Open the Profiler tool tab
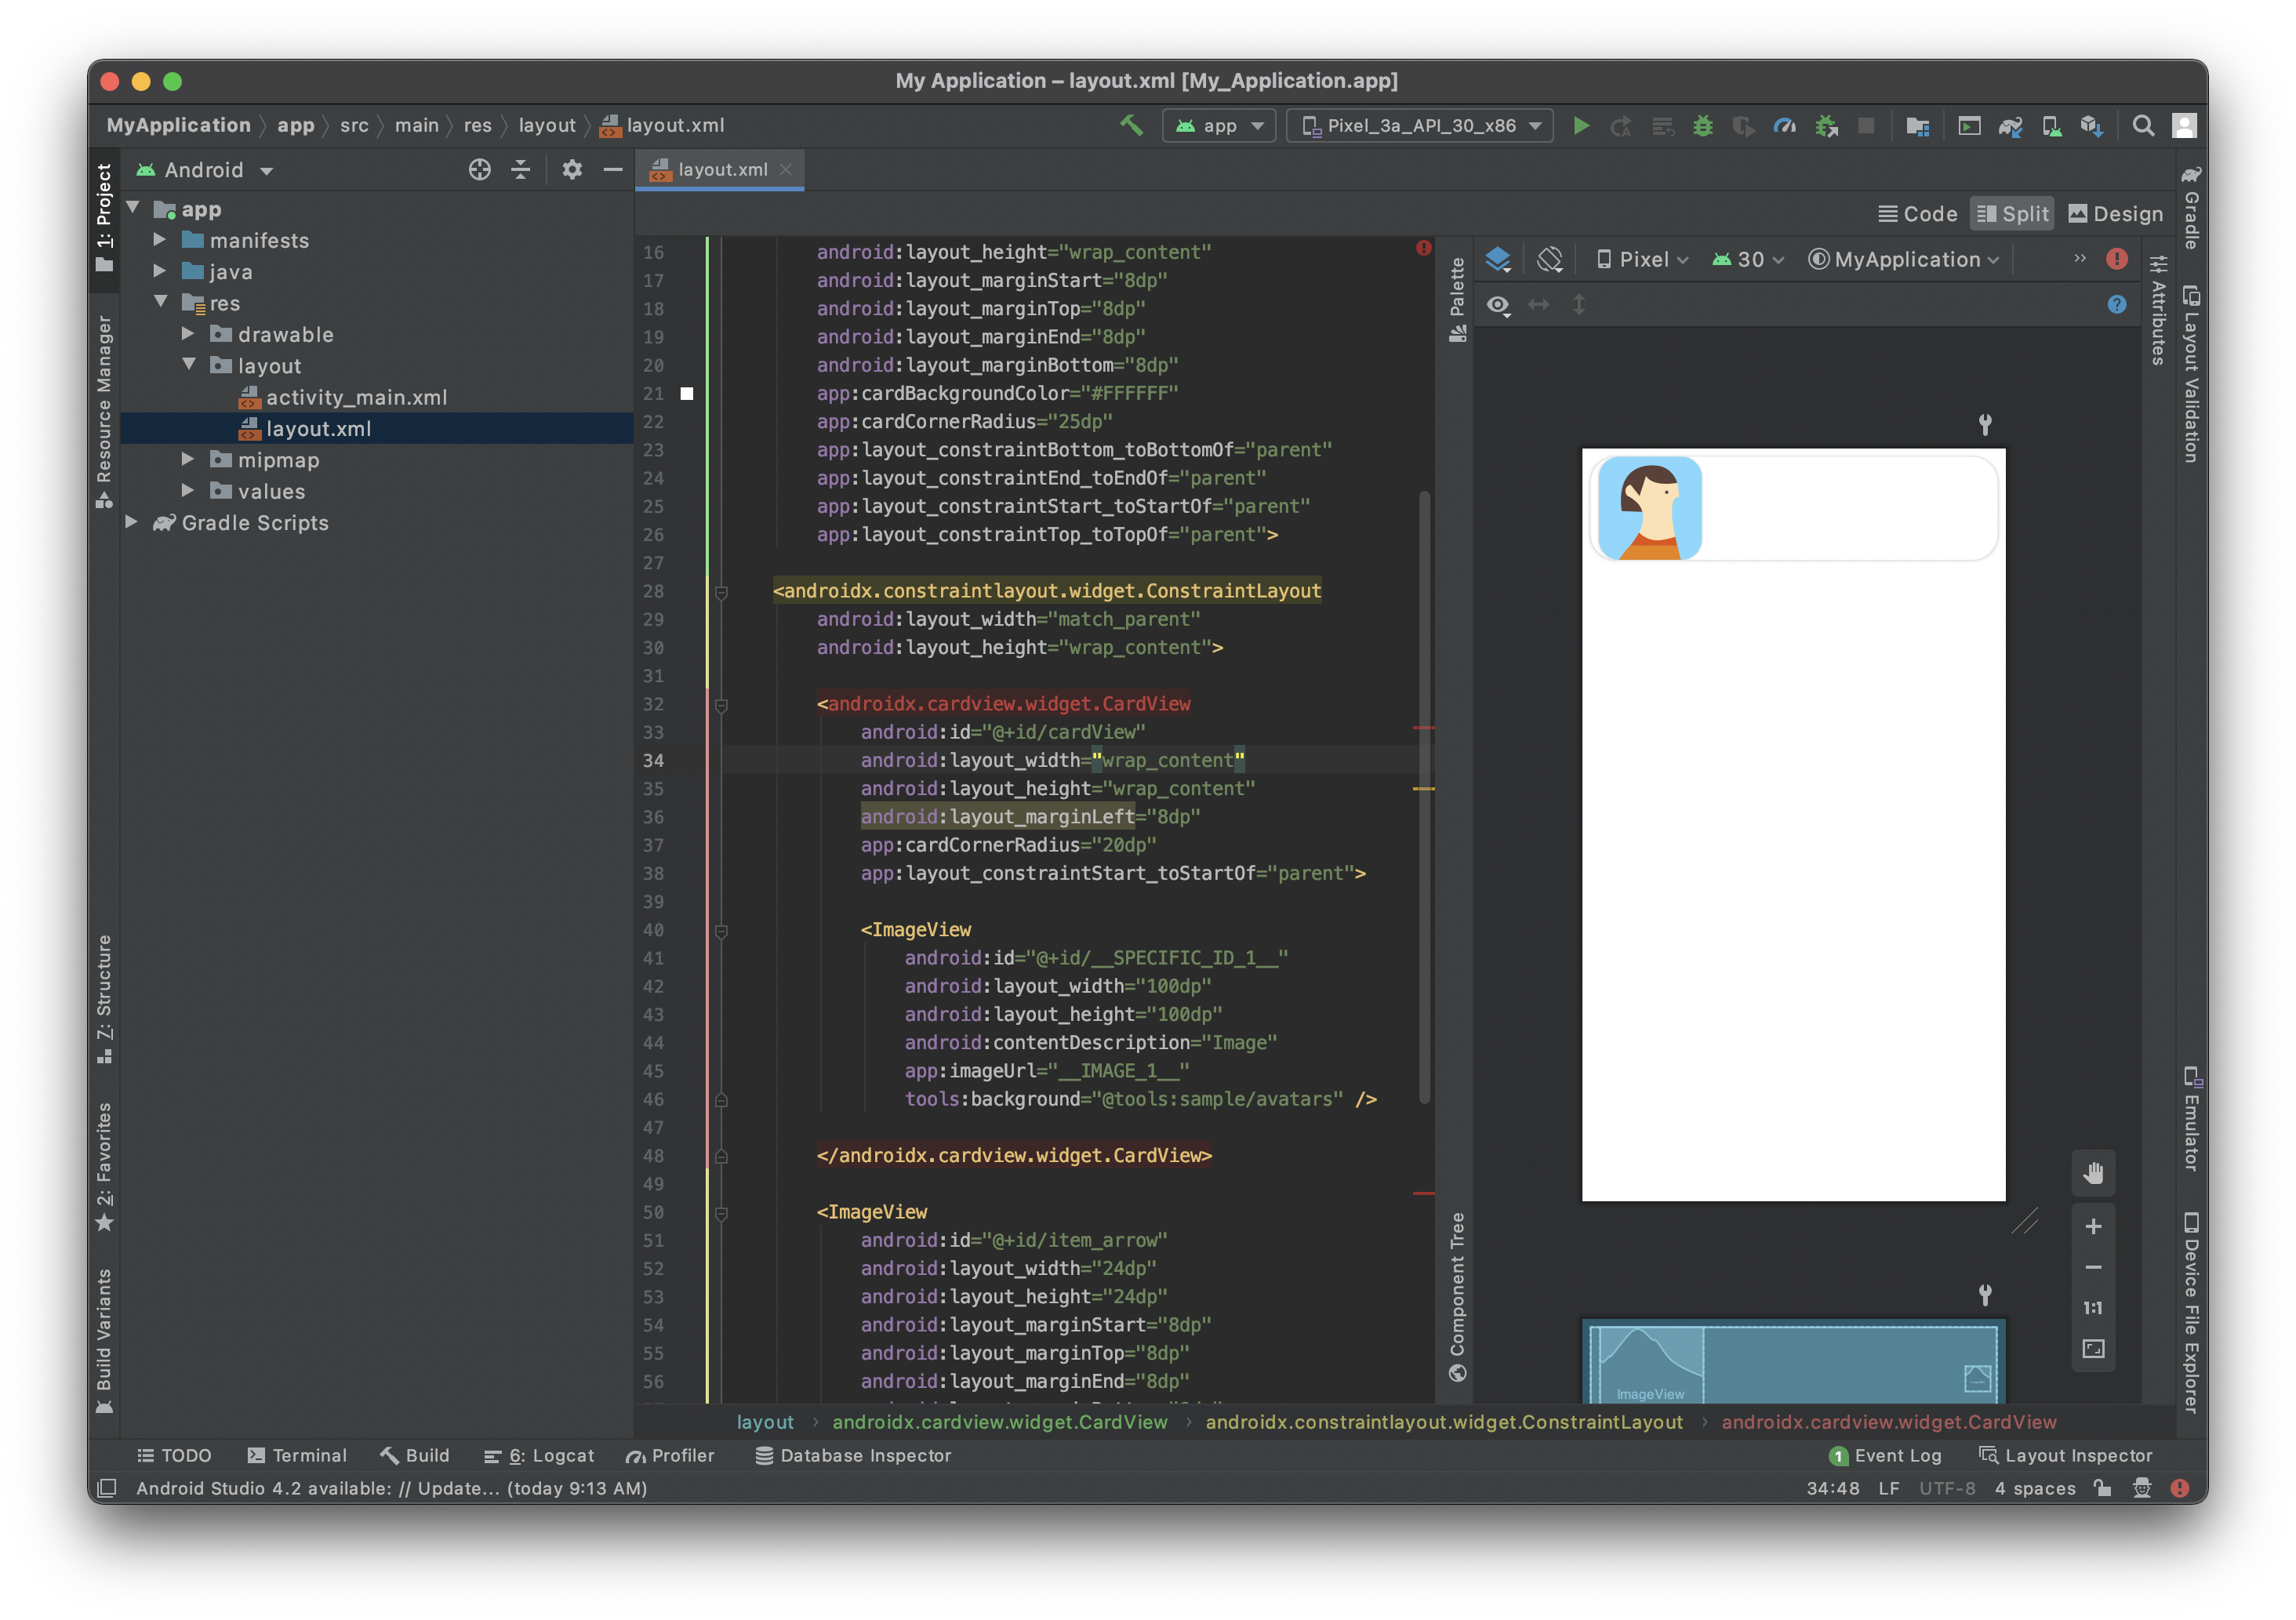The height and width of the screenshot is (1620, 2296). coord(670,1455)
